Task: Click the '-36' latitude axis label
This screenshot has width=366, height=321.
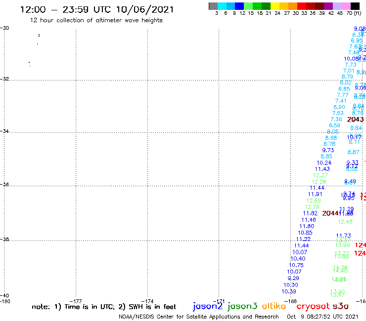Action: tap(4, 184)
